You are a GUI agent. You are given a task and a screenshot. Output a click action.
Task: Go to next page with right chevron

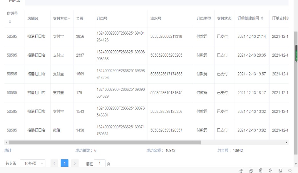(x=75, y=164)
